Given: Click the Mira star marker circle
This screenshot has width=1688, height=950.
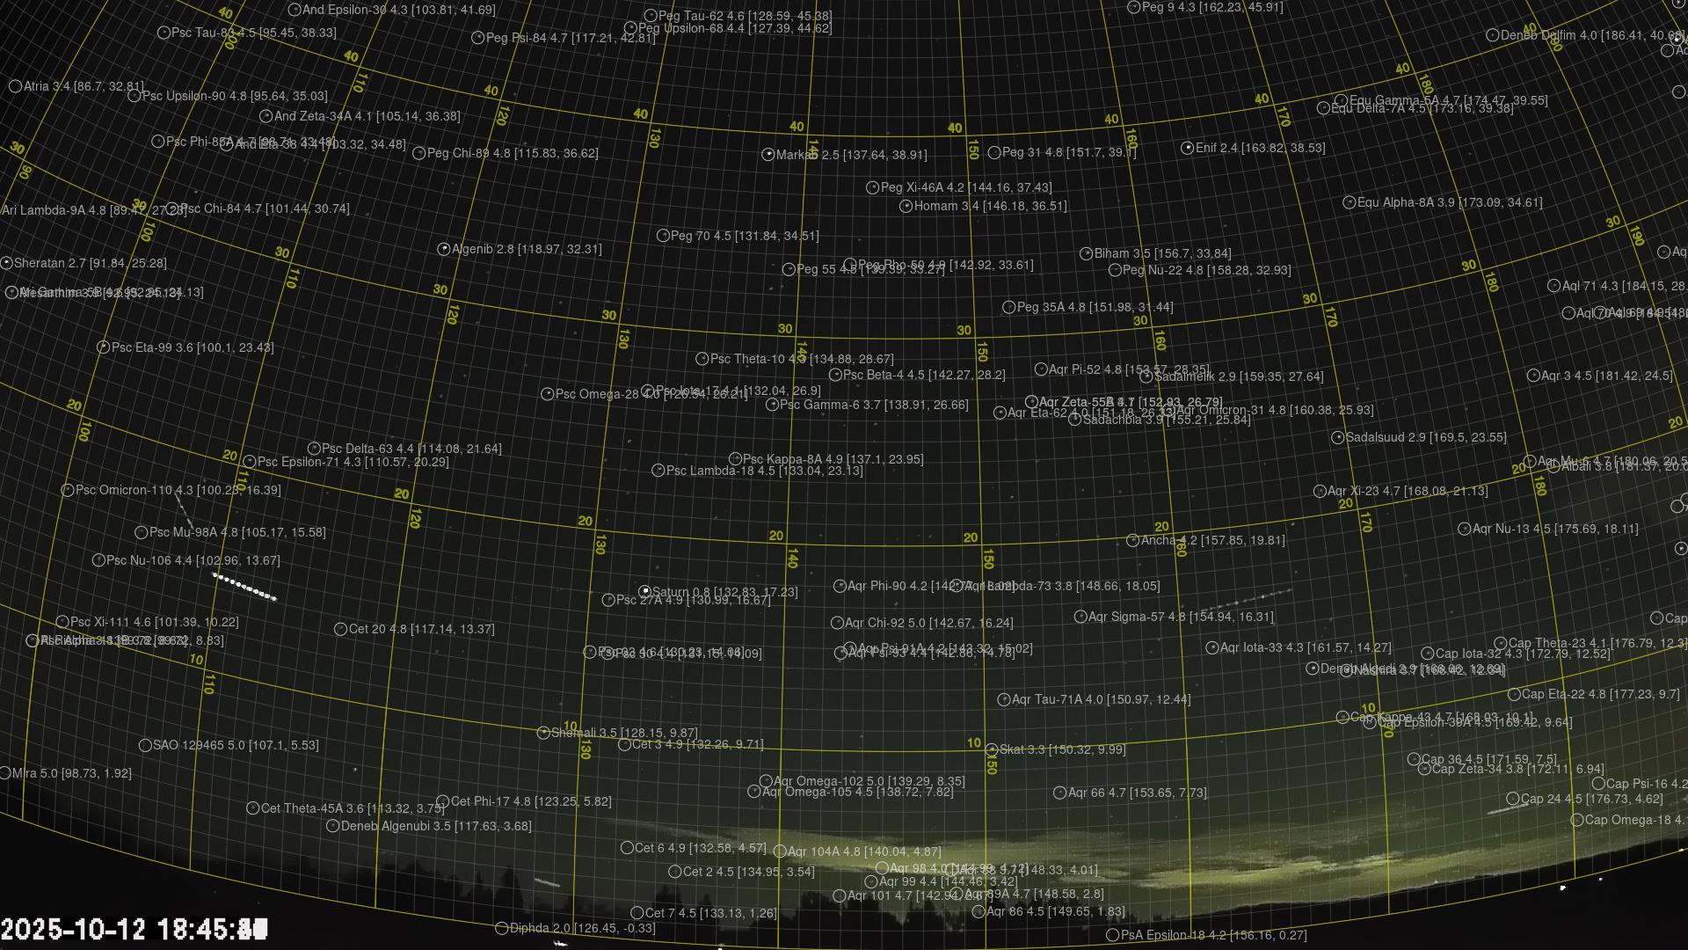Looking at the screenshot, I should pyautogui.click(x=4, y=773).
